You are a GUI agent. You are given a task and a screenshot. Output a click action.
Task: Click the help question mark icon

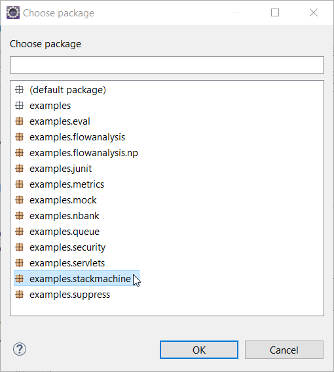pyautogui.click(x=20, y=349)
